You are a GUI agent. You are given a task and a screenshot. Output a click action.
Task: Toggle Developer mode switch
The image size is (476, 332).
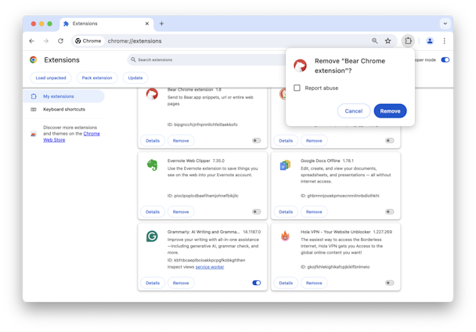coord(445,60)
